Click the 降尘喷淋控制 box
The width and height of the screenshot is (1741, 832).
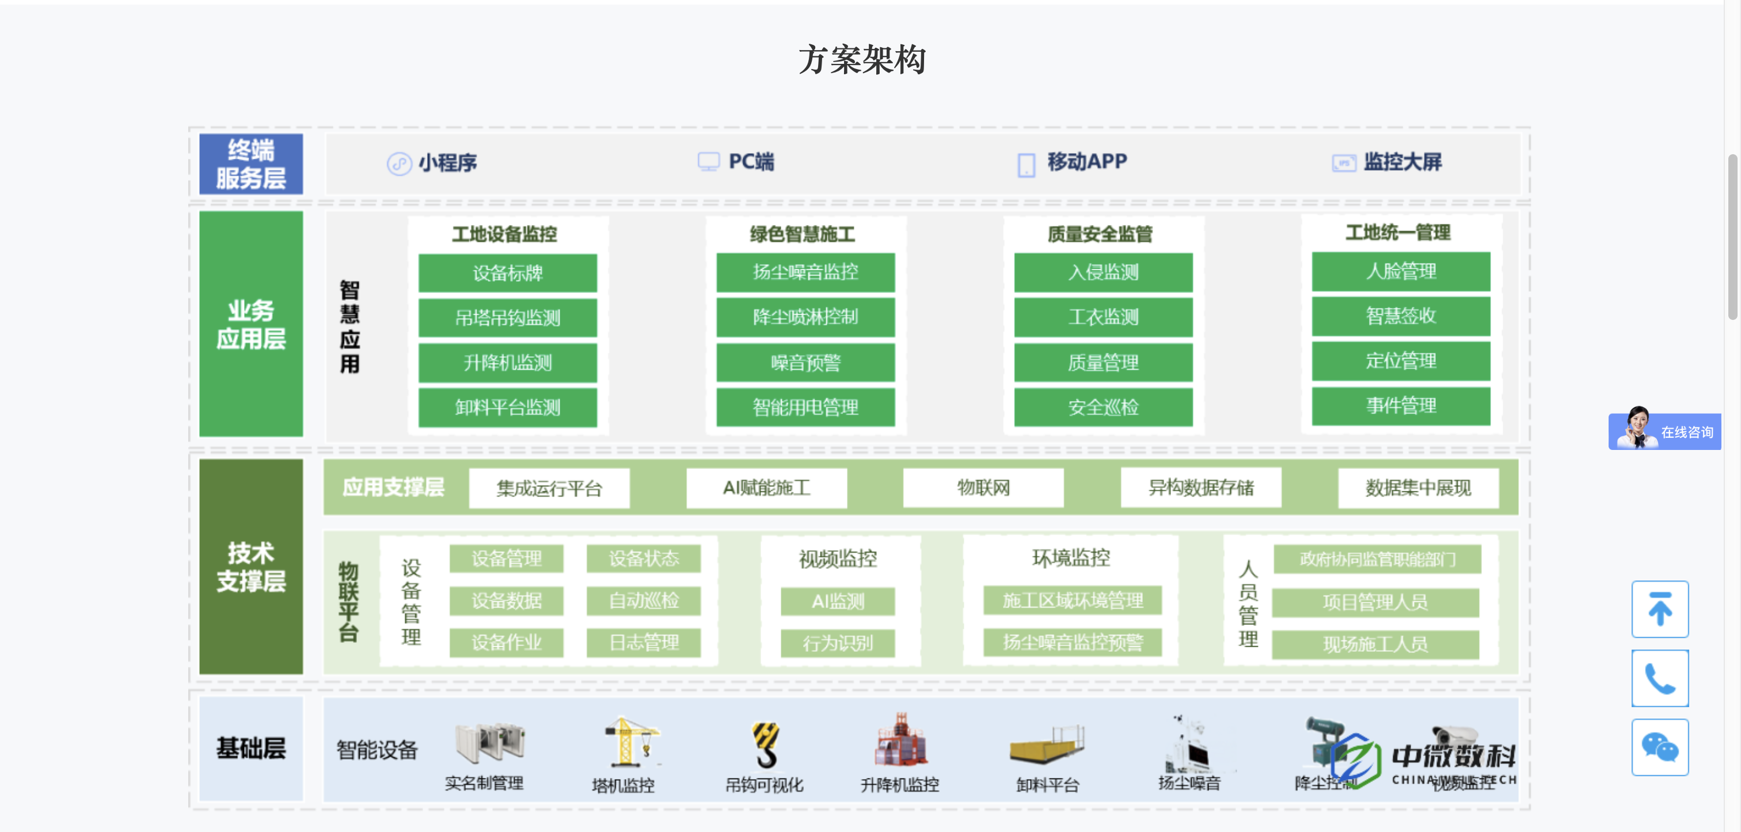(x=805, y=316)
